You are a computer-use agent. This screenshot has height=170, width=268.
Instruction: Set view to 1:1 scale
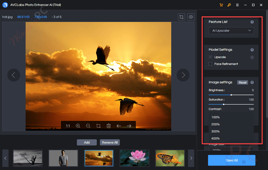pyautogui.click(x=68, y=126)
